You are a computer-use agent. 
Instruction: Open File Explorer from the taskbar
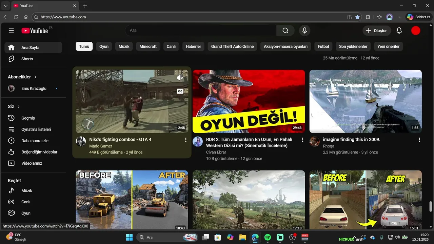(242, 237)
